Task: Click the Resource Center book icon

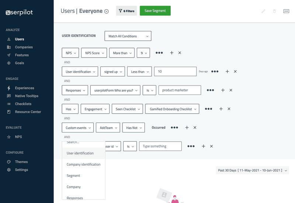Action: point(8,112)
